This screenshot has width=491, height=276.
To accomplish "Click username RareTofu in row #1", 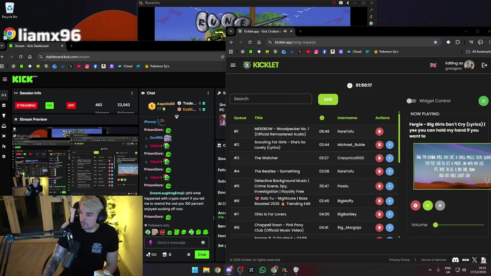I will tap(346, 131).
